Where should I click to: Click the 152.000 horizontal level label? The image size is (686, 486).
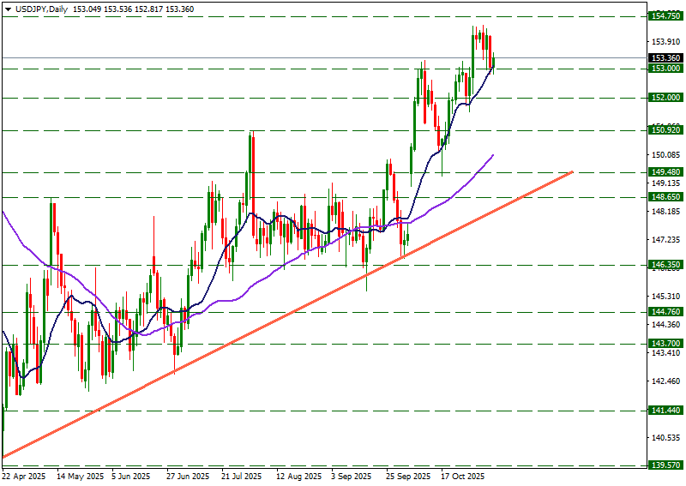666,98
